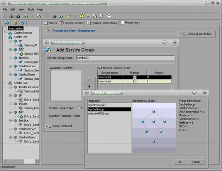Open the logs via yellow exclamation icon

[x=82, y=16]
